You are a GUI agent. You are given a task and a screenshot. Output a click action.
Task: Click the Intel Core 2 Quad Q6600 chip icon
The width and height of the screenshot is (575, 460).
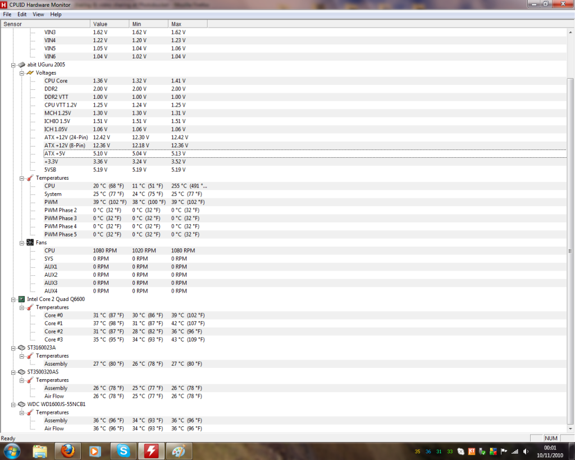[x=21, y=299]
